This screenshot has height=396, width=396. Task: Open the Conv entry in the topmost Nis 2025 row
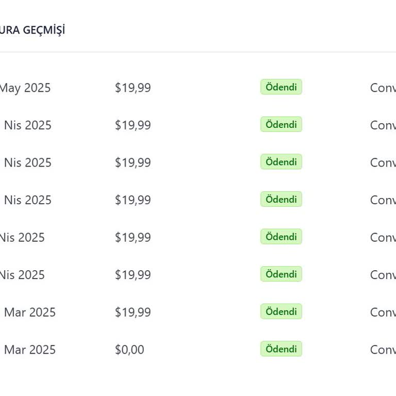[383, 125]
